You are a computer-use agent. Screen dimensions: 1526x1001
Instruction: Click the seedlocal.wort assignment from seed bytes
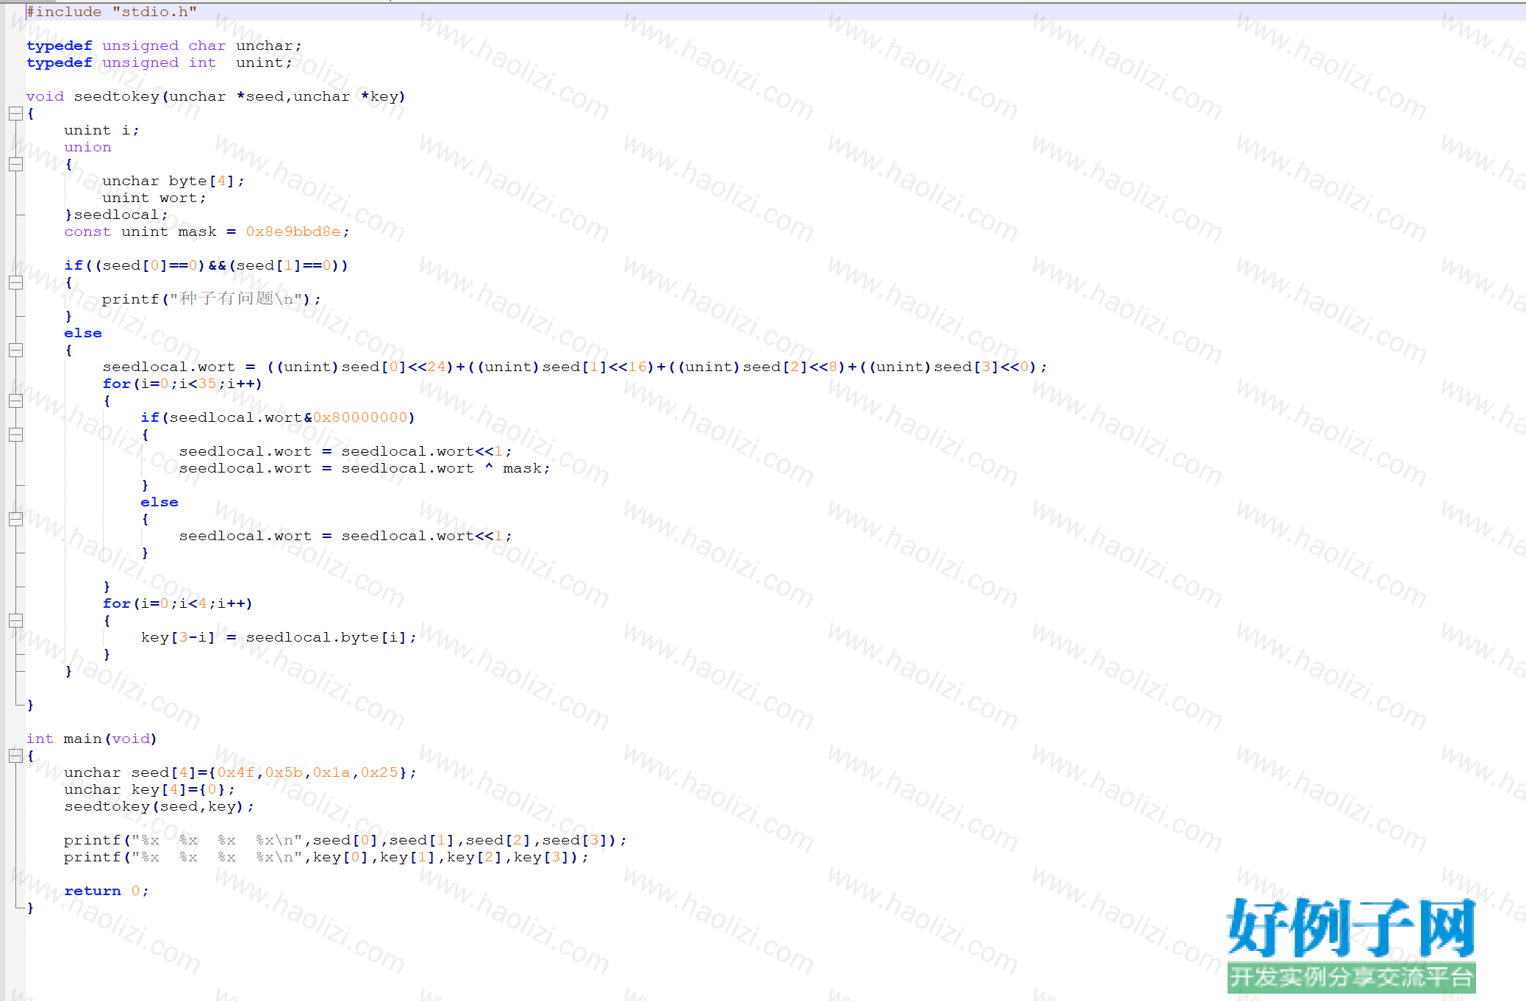575,367
